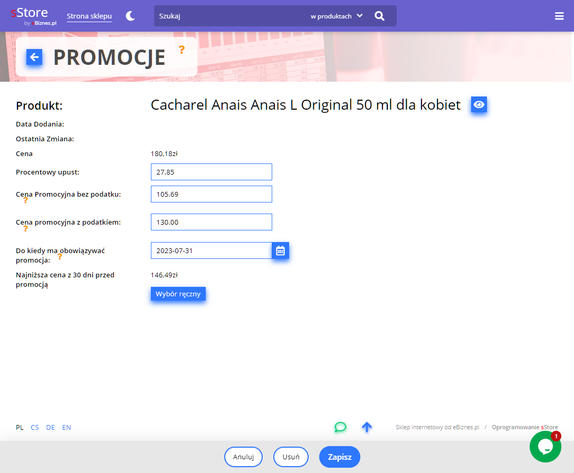Edit Cena promocyjna z podatkiem field
Image resolution: width=574 pixels, height=473 pixels.
tap(212, 222)
